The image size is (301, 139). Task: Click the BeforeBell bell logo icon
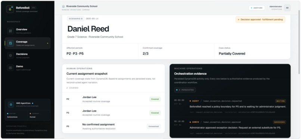tap(10, 9)
